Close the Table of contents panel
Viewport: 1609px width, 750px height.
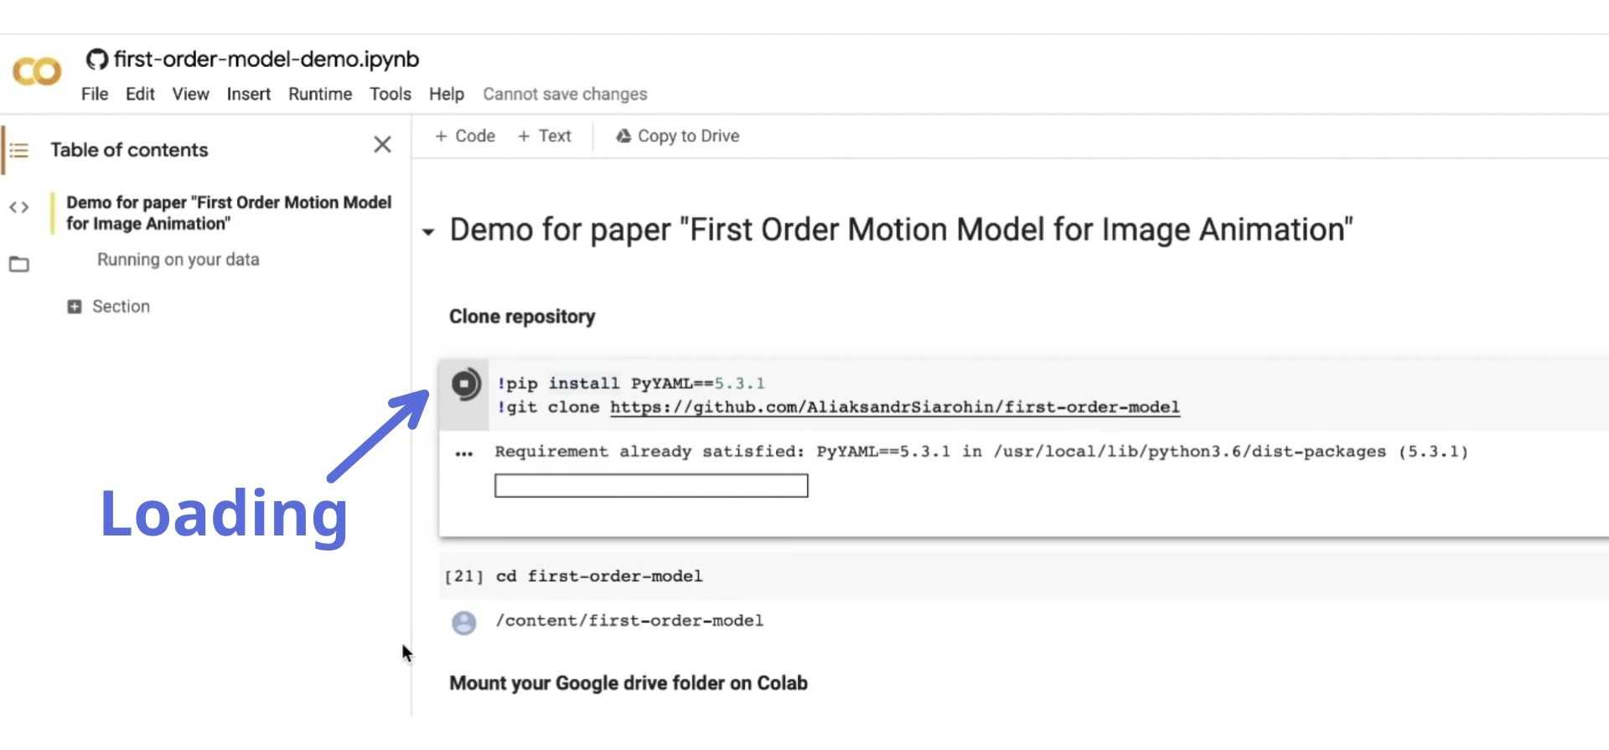point(382,145)
